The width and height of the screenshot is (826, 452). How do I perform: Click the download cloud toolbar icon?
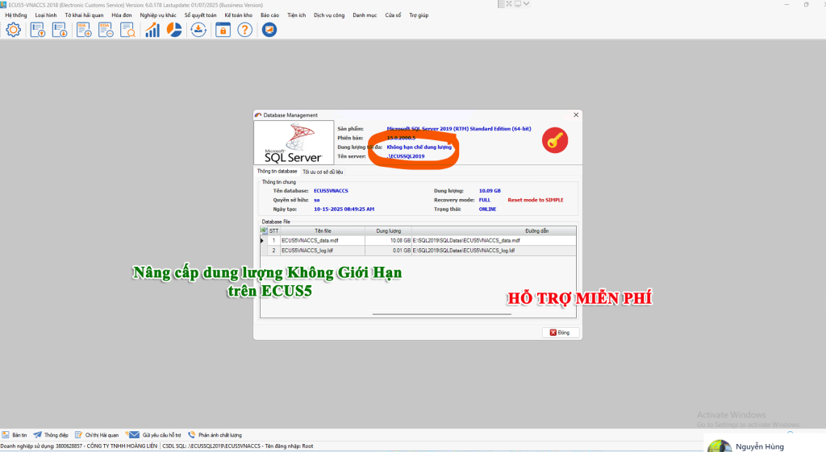(x=198, y=30)
